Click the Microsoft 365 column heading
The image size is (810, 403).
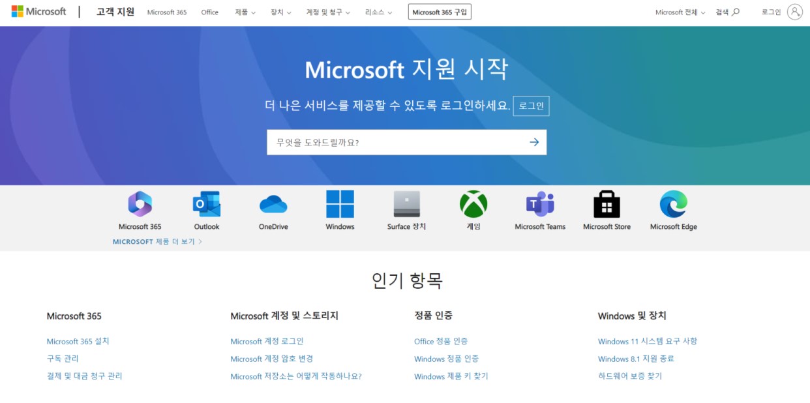[74, 316]
